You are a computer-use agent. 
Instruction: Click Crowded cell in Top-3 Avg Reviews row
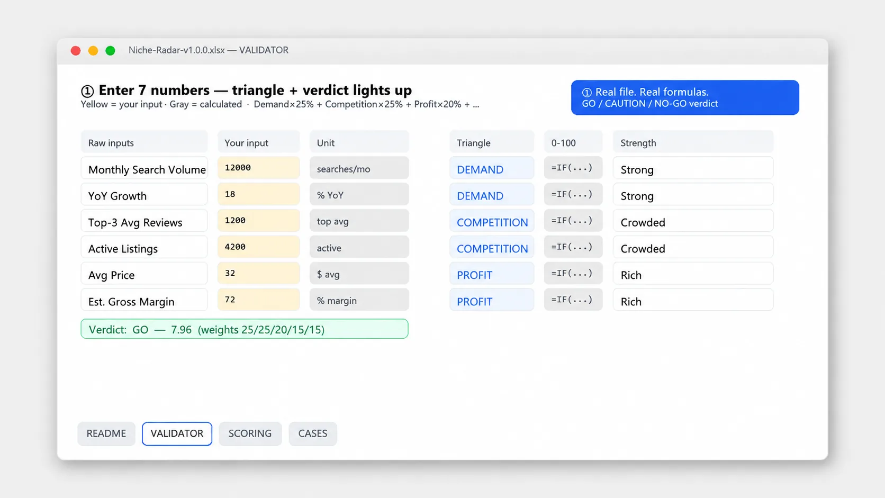tap(693, 221)
